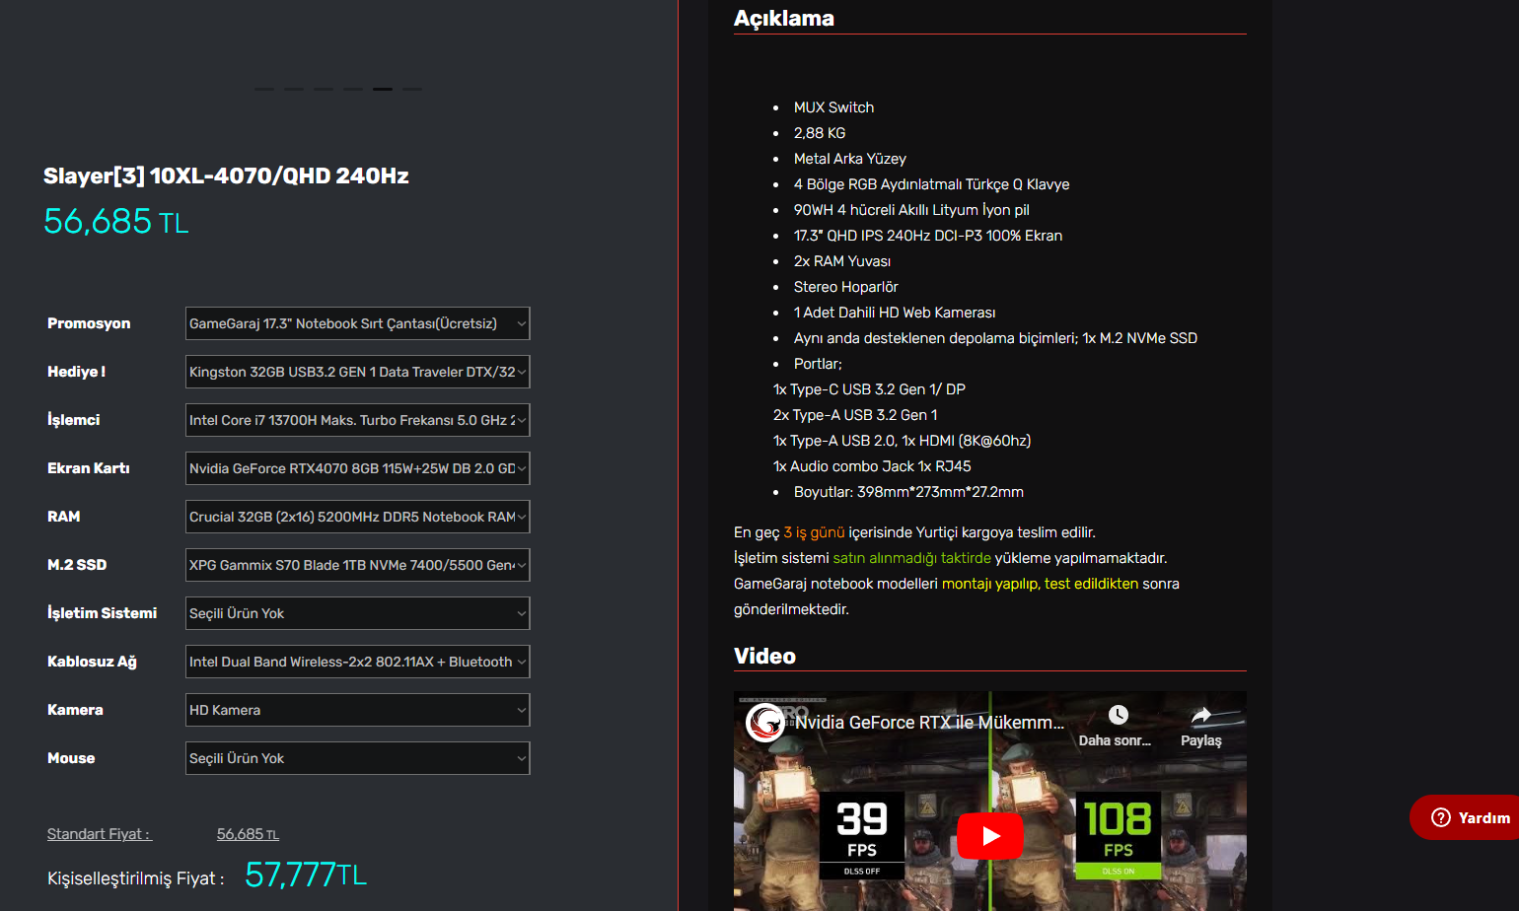Expand the Ekran Kartı dropdown
1519x911 pixels.
357,468
